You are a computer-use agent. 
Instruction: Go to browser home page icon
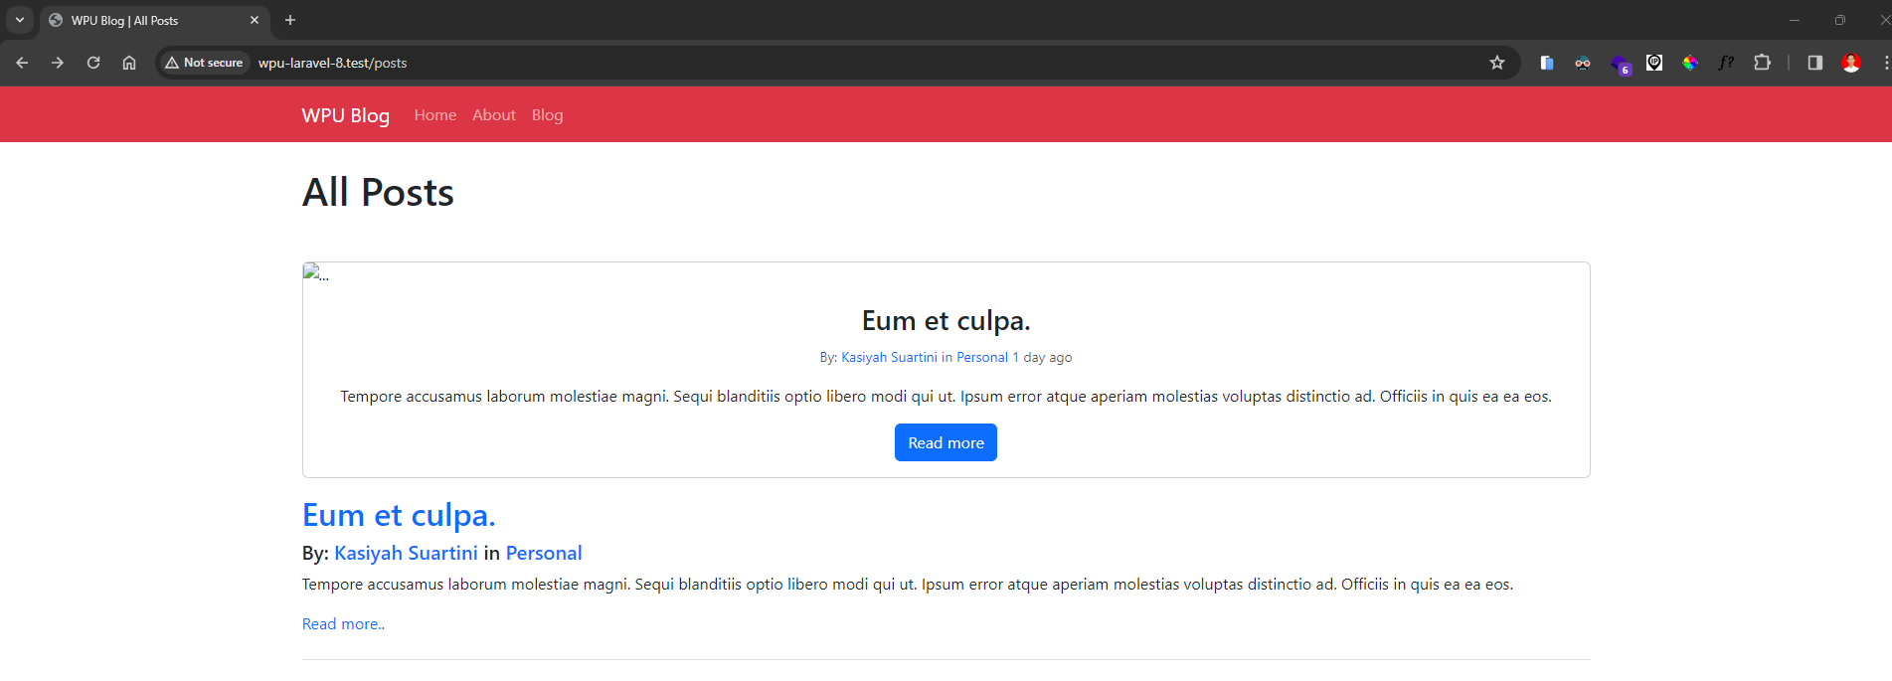click(129, 63)
